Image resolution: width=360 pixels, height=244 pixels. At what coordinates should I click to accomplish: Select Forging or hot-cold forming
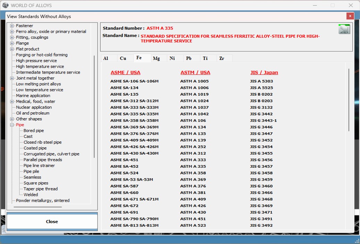tap(42, 55)
